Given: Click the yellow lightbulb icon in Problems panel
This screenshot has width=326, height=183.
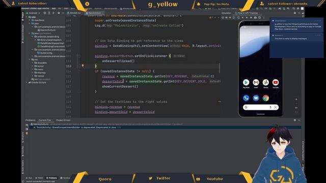Looking at the screenshot, I should coord(27,133).
